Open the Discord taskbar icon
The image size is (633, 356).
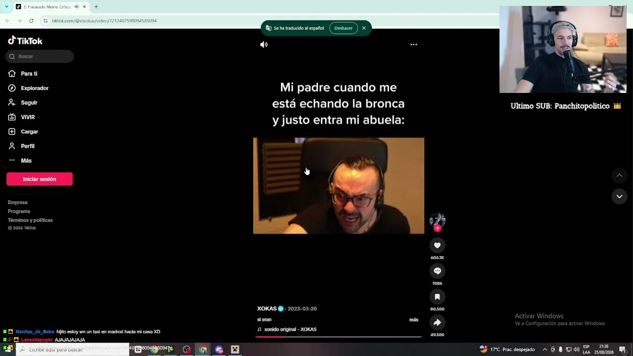coord(219,350)
